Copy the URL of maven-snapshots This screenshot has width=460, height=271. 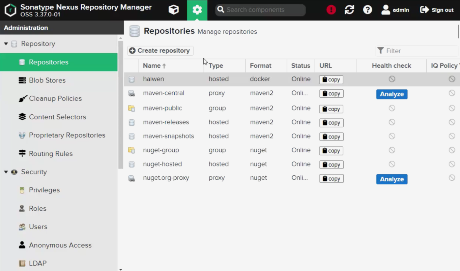331,137
